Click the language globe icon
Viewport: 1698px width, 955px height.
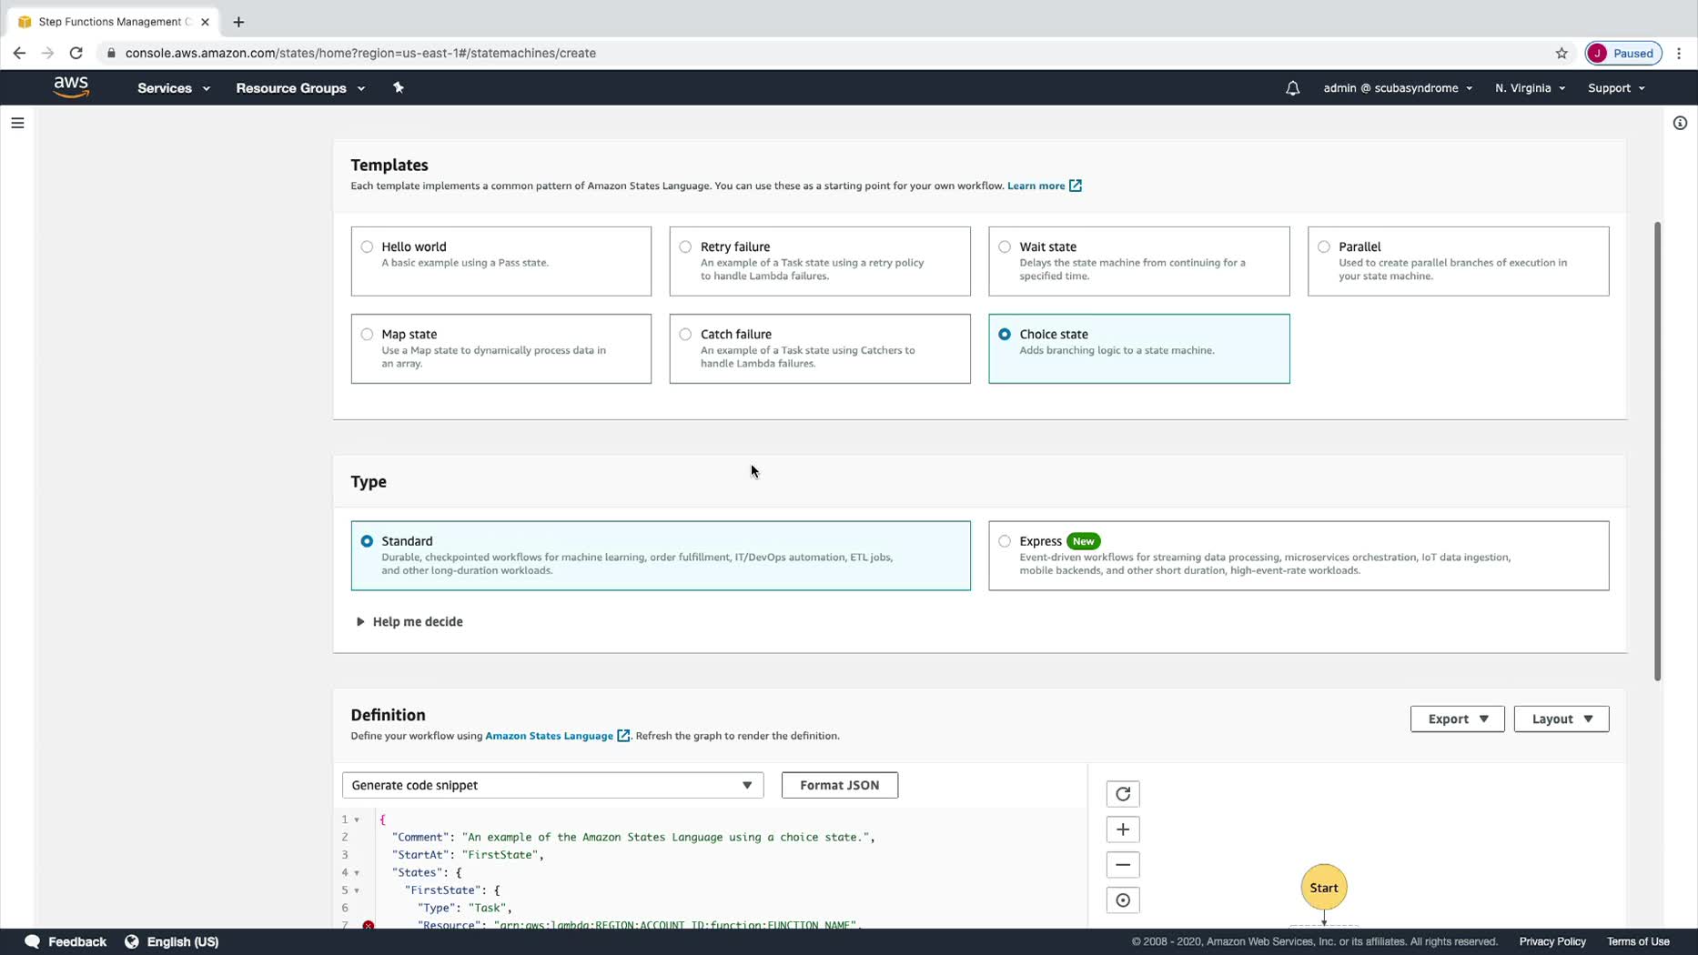tap(132, 941)
